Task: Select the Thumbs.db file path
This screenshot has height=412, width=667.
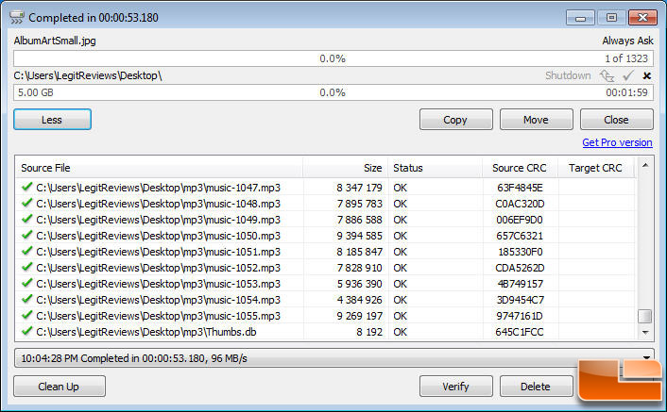Action: click(x=146, y=332)
